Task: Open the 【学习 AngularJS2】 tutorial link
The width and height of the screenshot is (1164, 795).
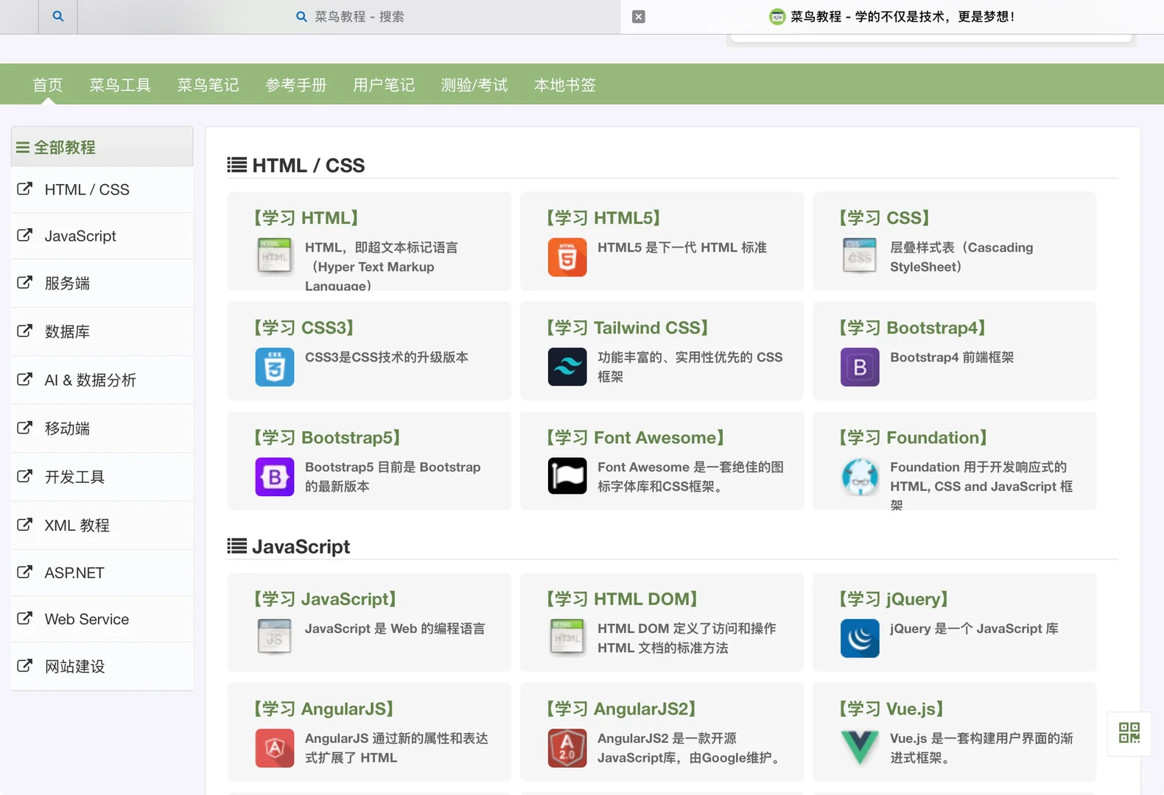Action: 621,708
